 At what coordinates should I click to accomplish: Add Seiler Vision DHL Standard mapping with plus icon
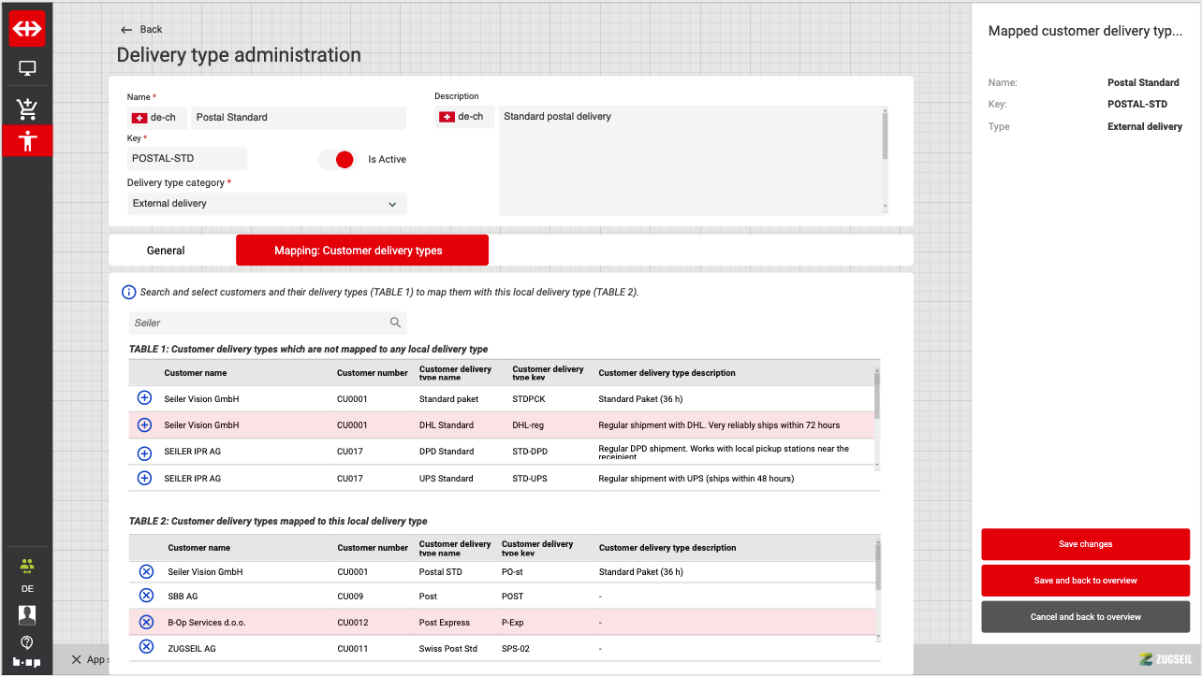pos(144,424)
